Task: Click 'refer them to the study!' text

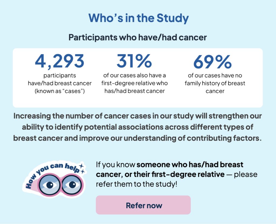Action: tap(137, 184)
